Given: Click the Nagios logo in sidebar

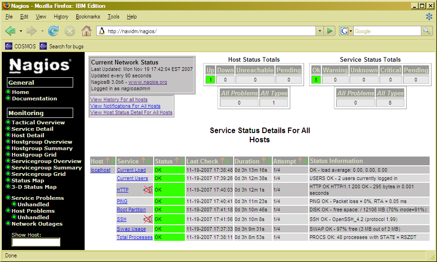Looking at the screenshot, I should (x=40, y=65).
